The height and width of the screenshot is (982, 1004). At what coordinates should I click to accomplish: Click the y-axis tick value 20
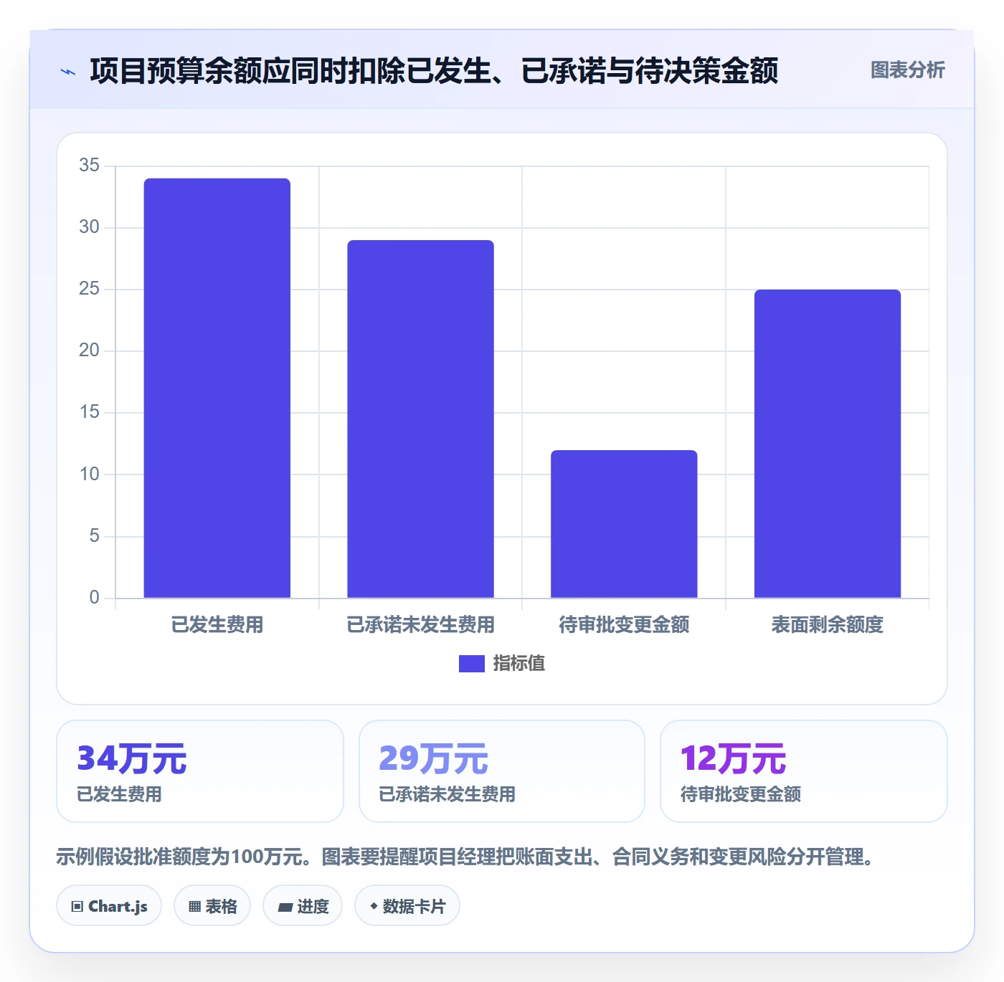pos(90,351)
